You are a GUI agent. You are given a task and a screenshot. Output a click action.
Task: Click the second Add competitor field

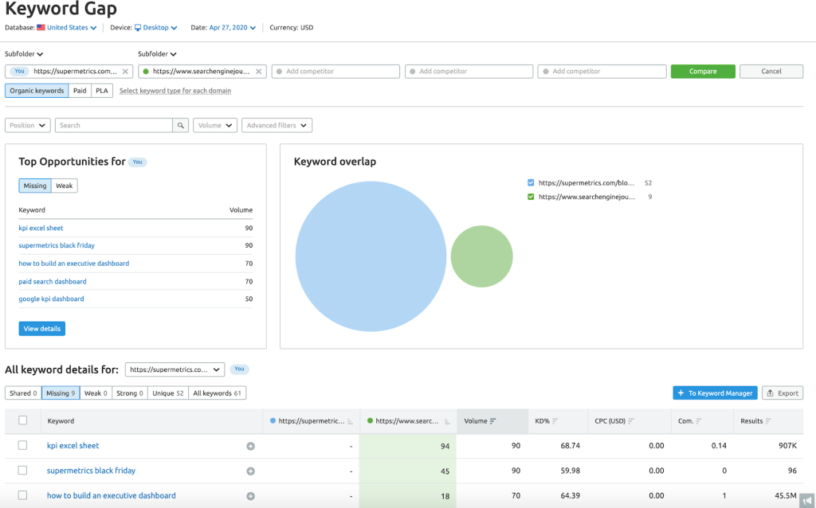[x=469, y=71]
